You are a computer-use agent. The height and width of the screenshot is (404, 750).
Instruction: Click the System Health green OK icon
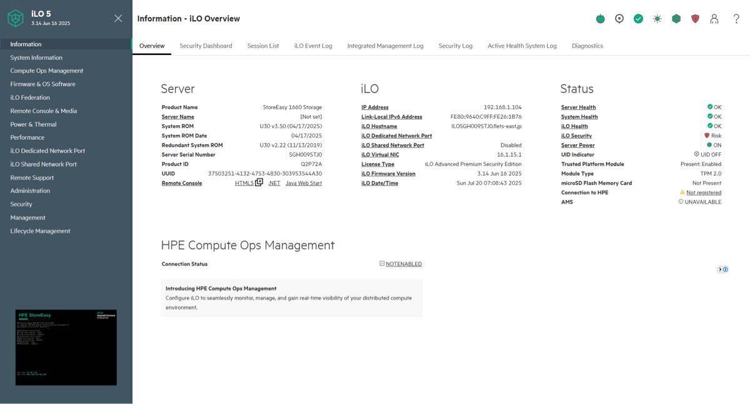tap(710, 116)
